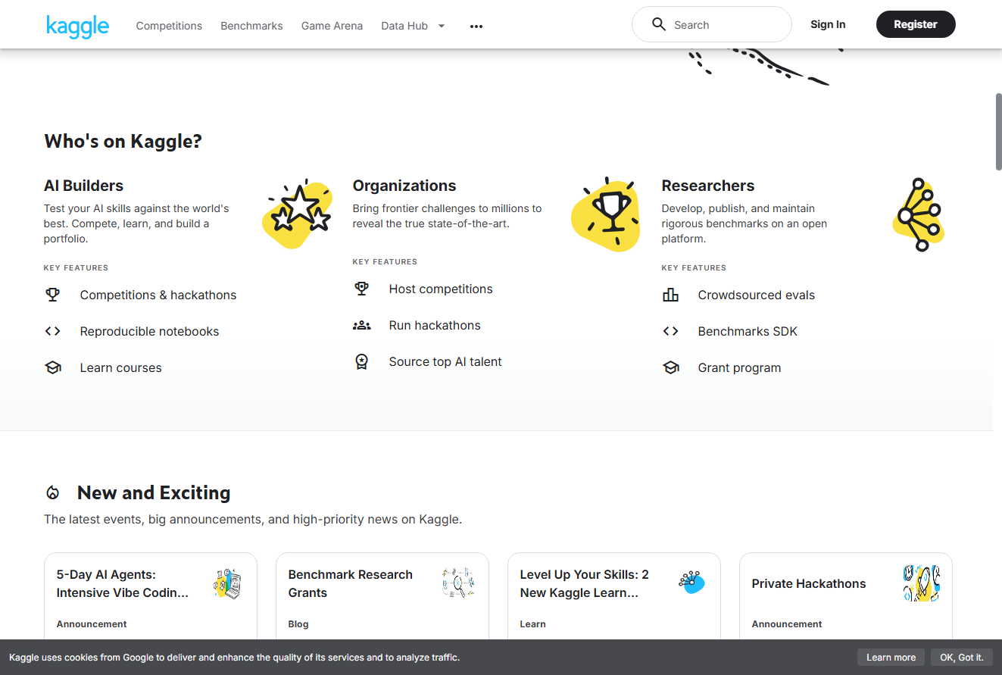Click the 5-Day AI Agents card thumbnail
This screenshot has width=1002, height=675.
pyautogui.click(x=226, y=583)
